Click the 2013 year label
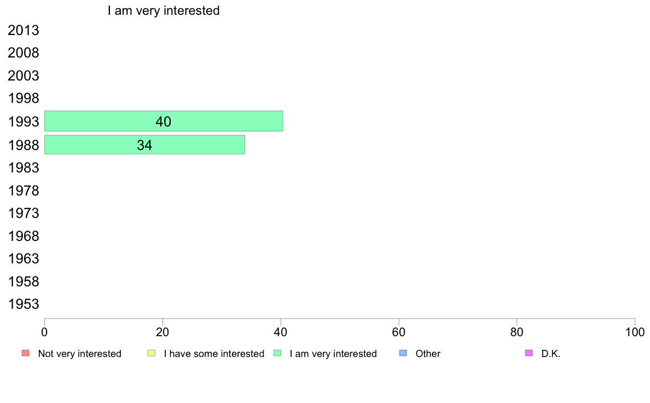The height and width of the screenshot is (403, 650). point(24,31)
